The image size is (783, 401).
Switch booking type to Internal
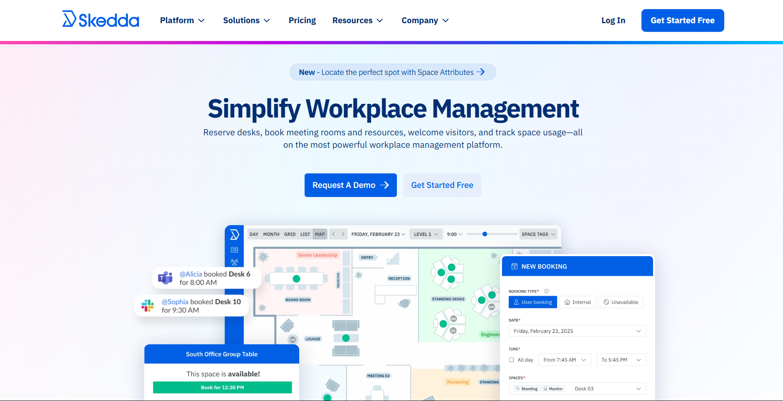coord(578,302)
